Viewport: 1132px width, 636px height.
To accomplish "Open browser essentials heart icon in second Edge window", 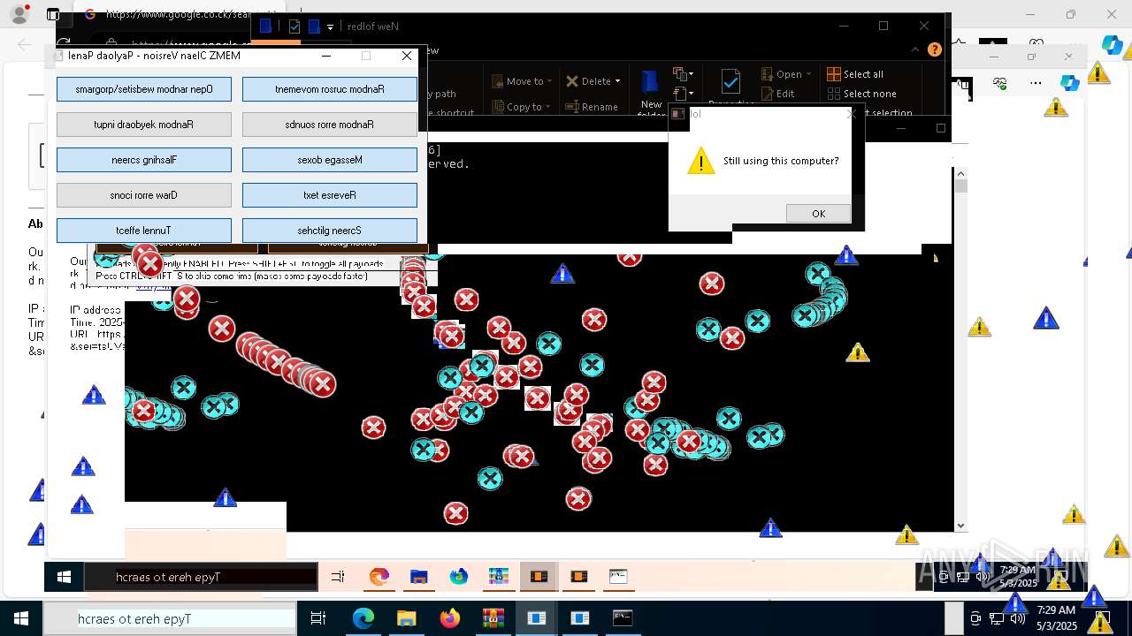I will (x=1000, y=83).
